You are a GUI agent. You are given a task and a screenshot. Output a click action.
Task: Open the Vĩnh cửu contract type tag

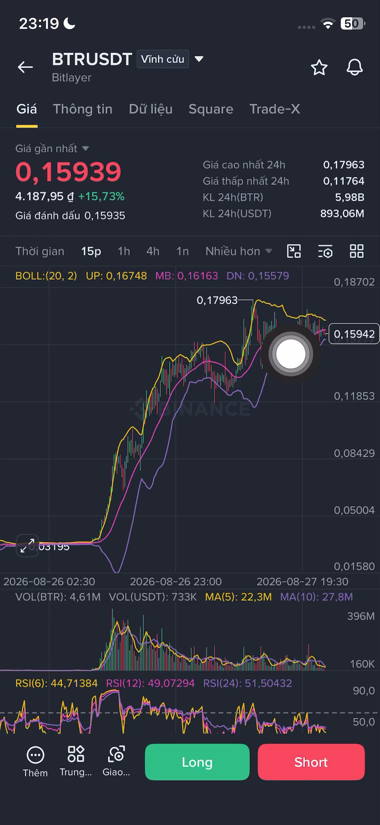tap(163, 59)
